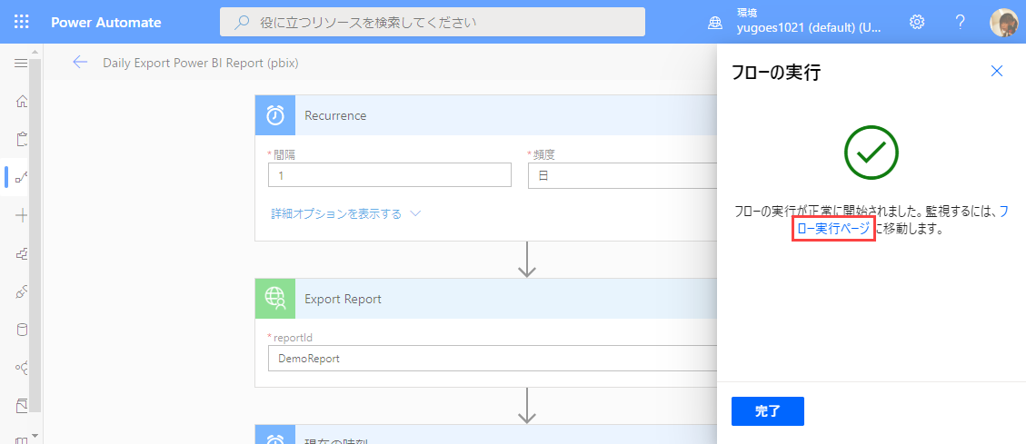This screenshot has width=1026, height=444.
Task: Click the 間隔 input with value 1
Action: (x=389, y=175)
